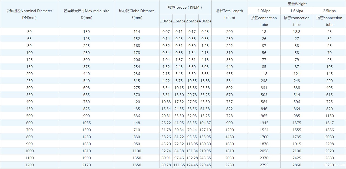Click the Total length L(mm) column header
The width and height of the screenshot is (346, 169).
pyautogui.click(x=229, y=14)
